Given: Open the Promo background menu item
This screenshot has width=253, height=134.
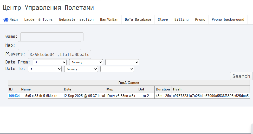Looking at the screenshot, I should click(x=228, y=20).
